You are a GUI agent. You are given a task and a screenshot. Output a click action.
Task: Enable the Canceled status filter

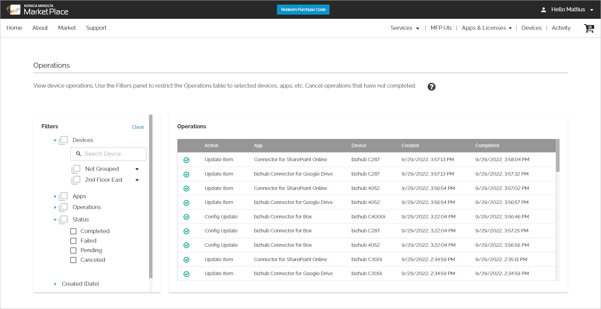pos(73,260)
